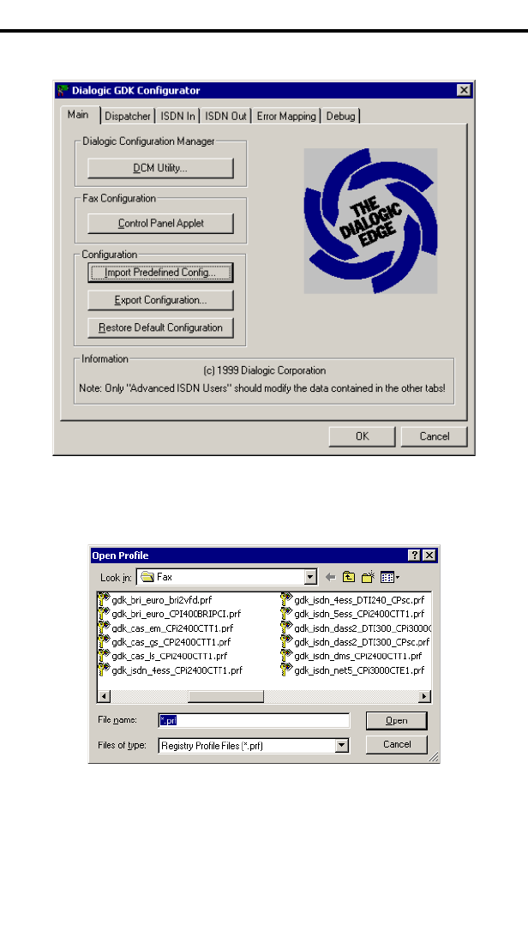Select the gdk_cas_em_CPi2400CTT1.prf file icon

click(104, 628)
